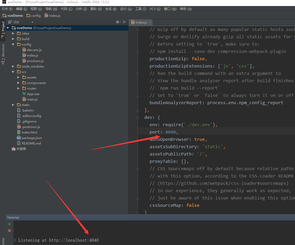Viewport: 295px width, 245px height.
Task: Open the Project tool window side tab
Action: [x=3, y=30]
